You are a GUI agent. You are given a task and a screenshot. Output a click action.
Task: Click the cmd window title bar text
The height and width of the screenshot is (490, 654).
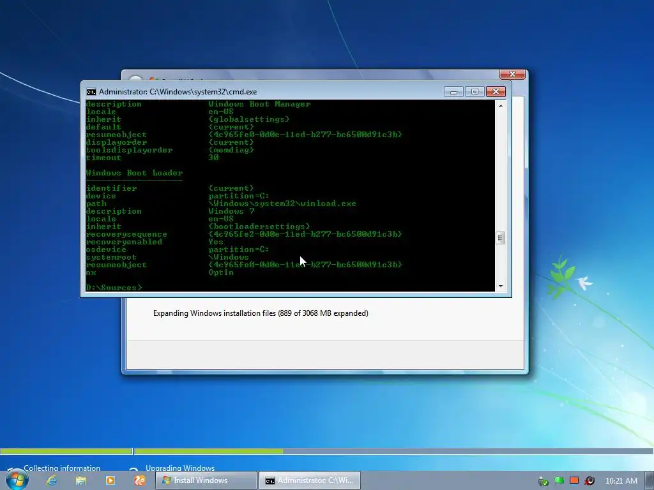pyautogui.click(x=178, y=92)
